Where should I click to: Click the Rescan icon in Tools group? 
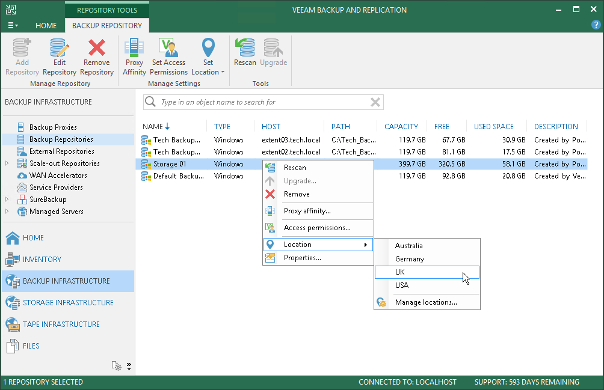pos(245,53)
